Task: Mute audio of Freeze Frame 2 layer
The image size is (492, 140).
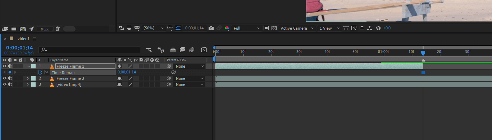Action: [10, 78]
